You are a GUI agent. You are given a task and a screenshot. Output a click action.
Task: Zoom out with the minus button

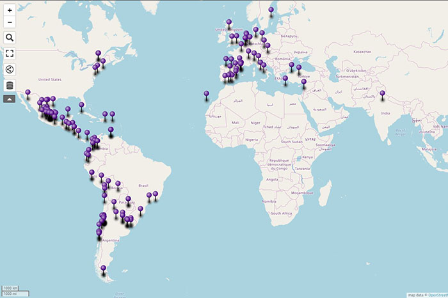[x=10, y=22]
